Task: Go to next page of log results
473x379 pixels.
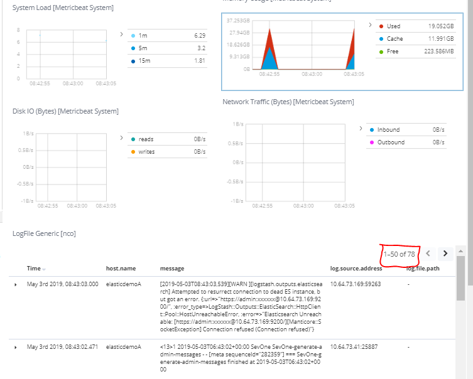Action: point(445,254)
